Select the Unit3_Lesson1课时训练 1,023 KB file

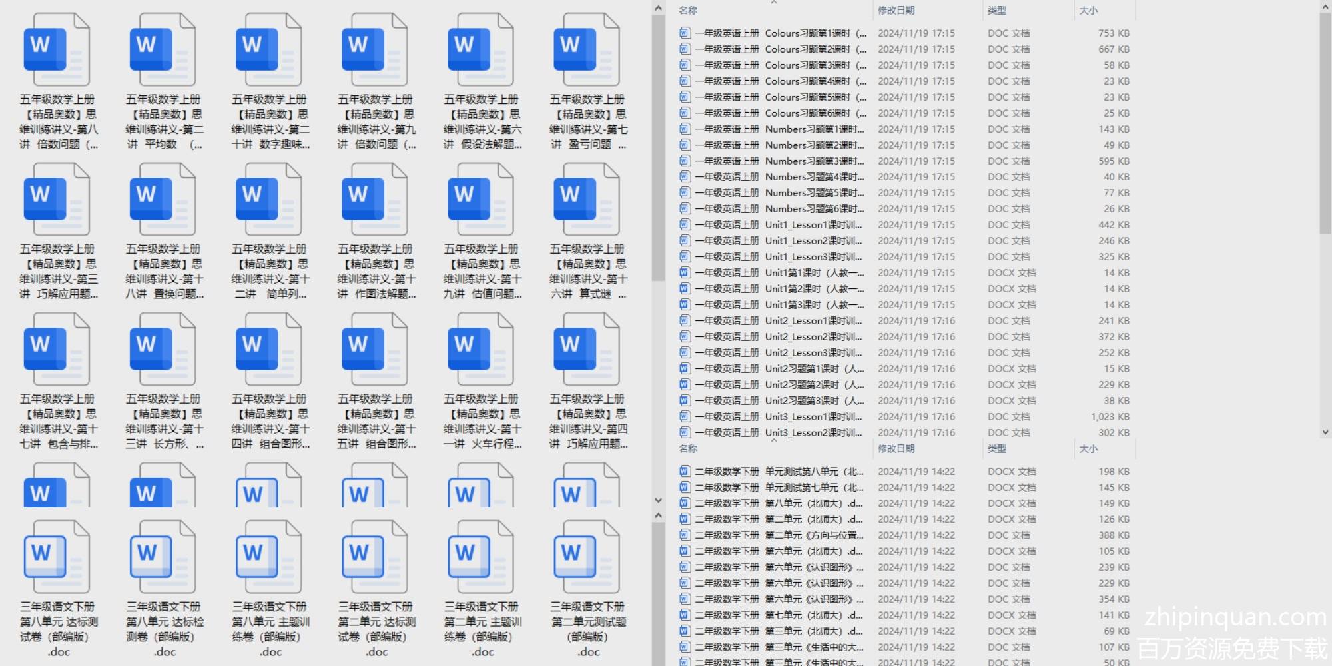[x=779, y=417]
